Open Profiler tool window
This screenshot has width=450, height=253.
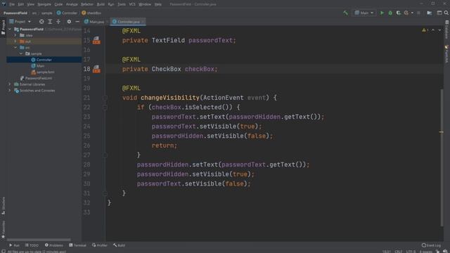click(100, 245)
